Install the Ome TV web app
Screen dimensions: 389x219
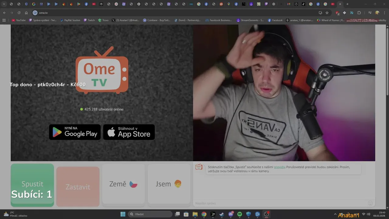point(320,13)
